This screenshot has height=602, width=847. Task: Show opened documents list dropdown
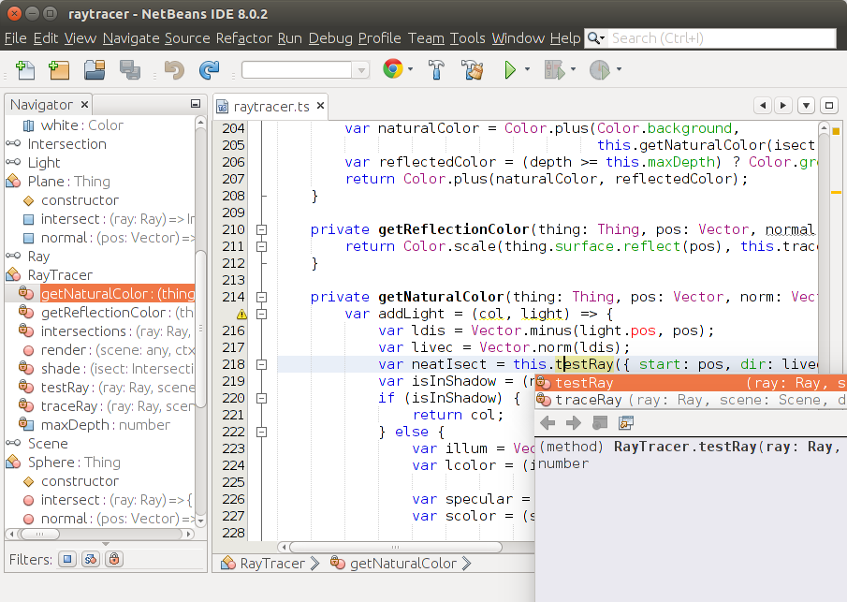pyautogui.click(x=806, y=106)
